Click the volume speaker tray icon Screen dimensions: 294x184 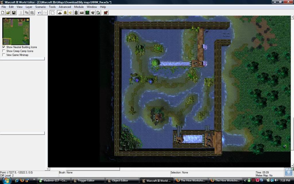(x=276, y=181)
